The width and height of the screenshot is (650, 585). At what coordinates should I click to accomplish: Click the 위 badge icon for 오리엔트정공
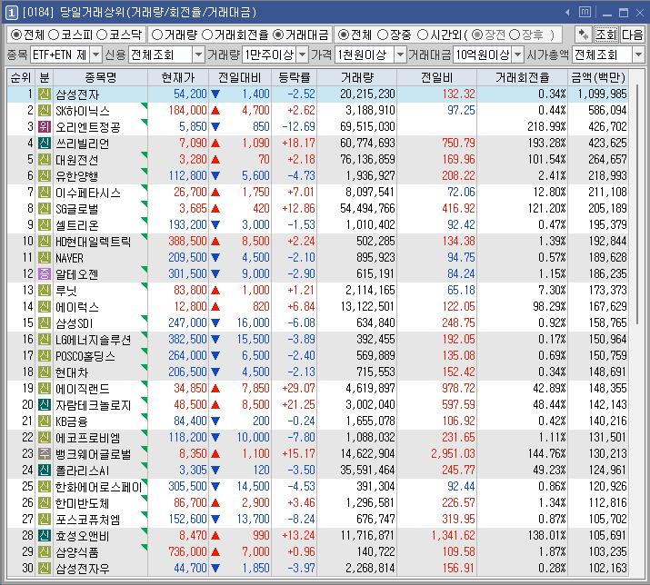point(45,127)
